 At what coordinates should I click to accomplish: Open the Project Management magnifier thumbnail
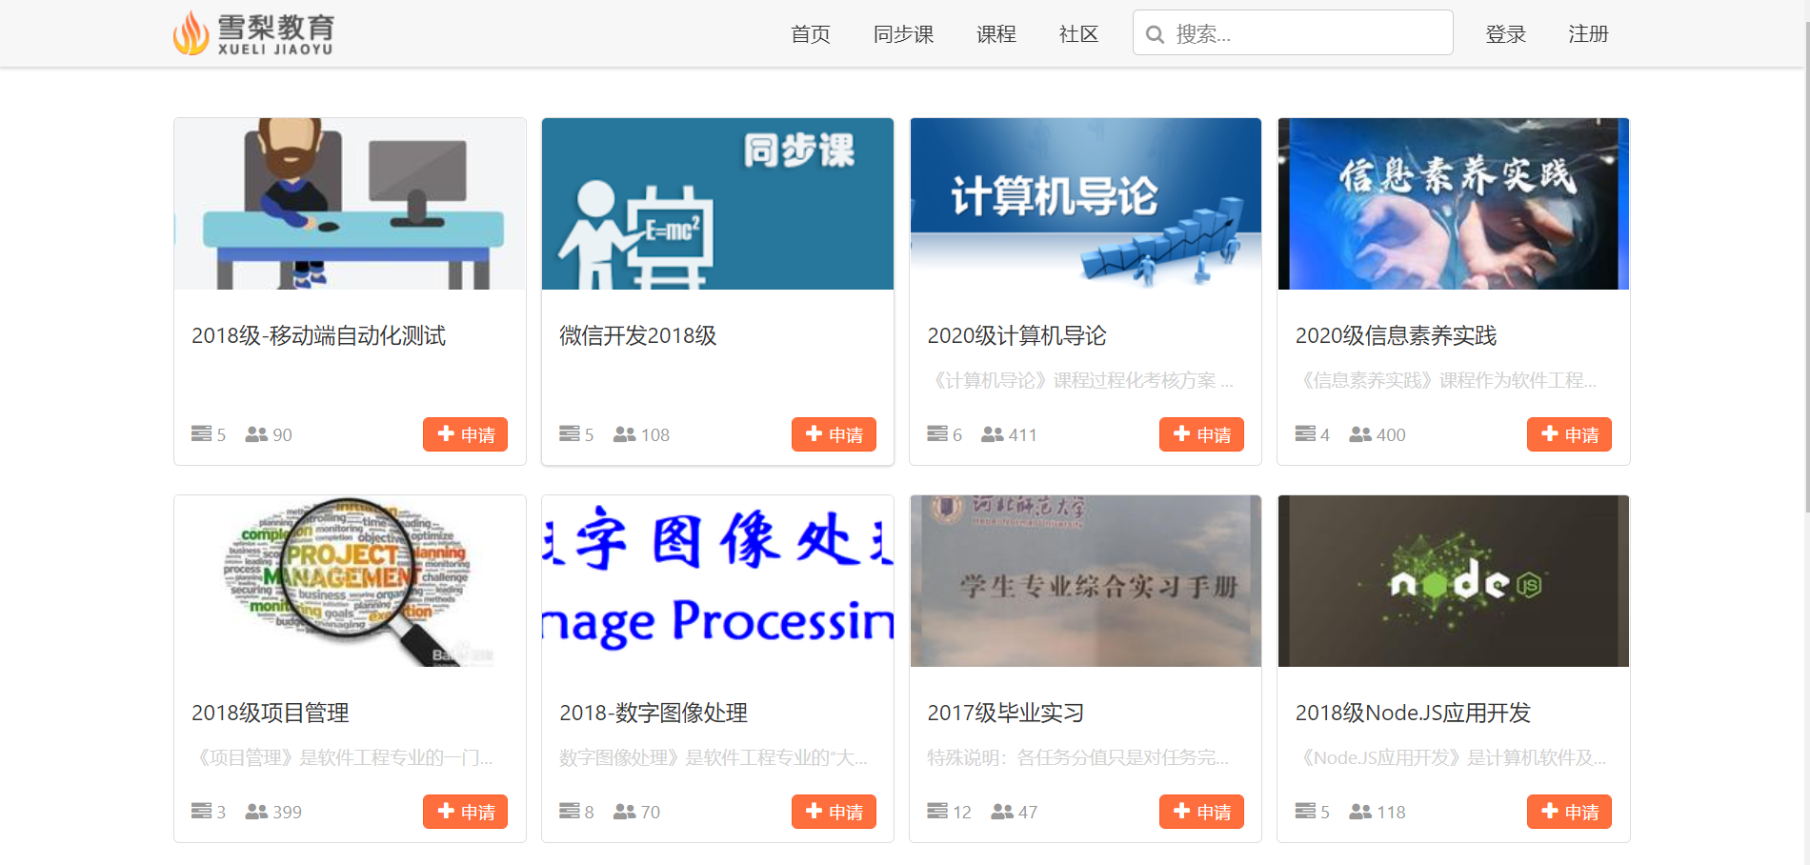click(350, 581)
